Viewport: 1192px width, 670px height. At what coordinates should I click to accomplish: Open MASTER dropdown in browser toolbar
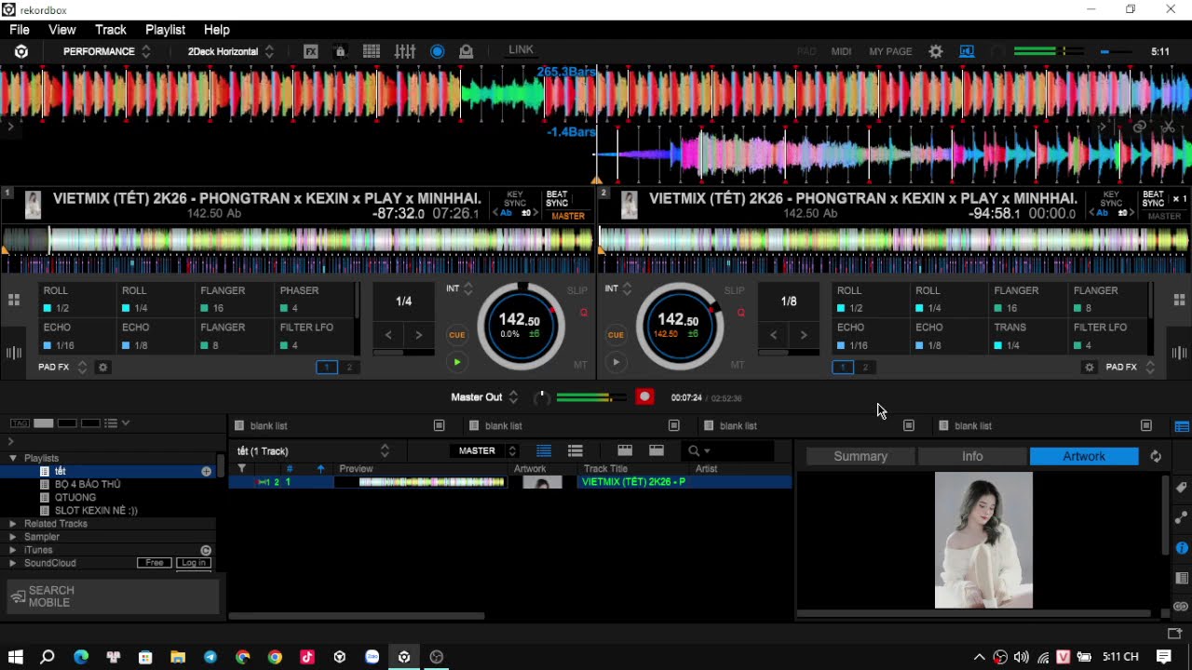482,450
